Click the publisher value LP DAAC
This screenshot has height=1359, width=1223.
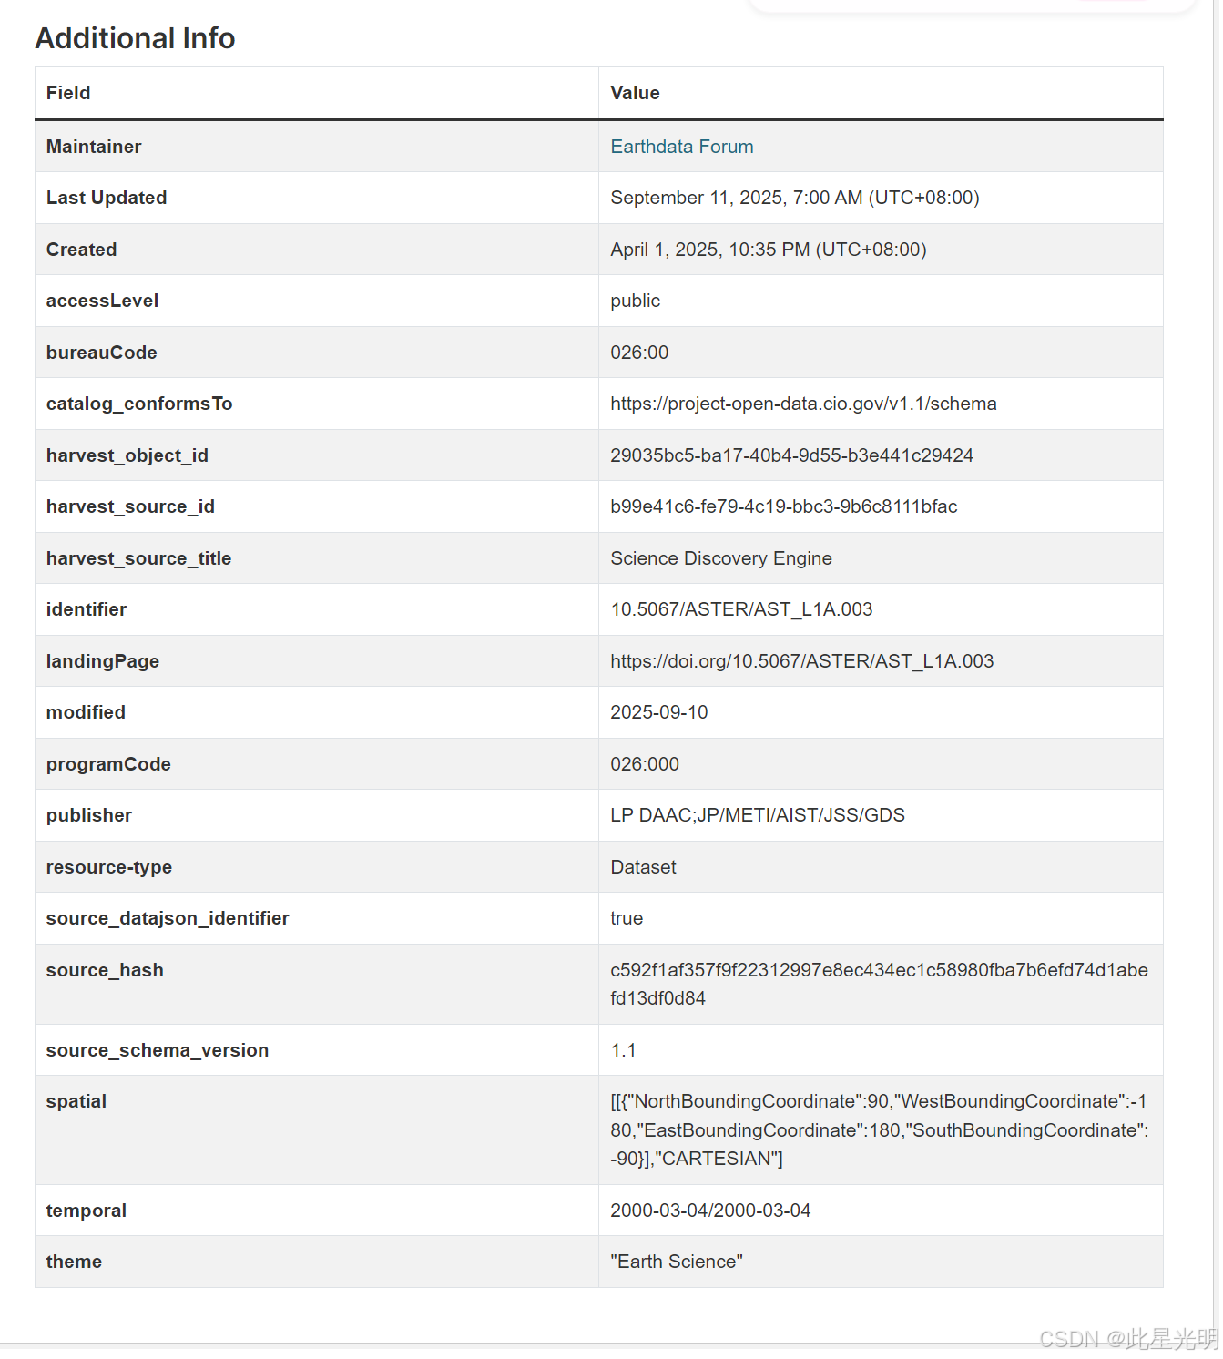(x=758, y=815)
